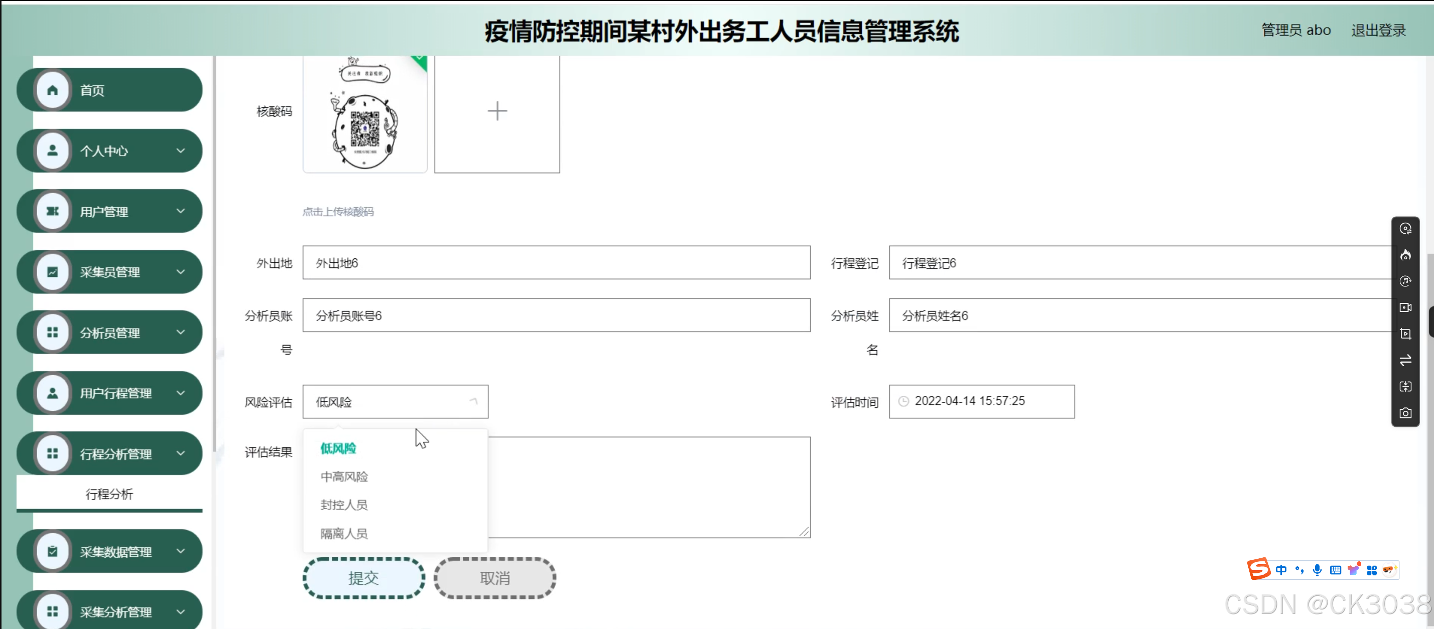Expand the 个人中心 menu chevron

(x=180, y=150)
